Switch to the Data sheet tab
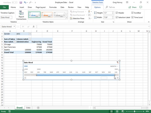151x113 pixels. tap(28, 108)
